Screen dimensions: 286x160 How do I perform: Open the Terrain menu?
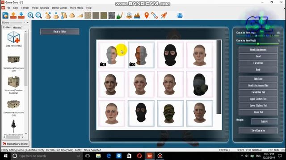[25, 8]
